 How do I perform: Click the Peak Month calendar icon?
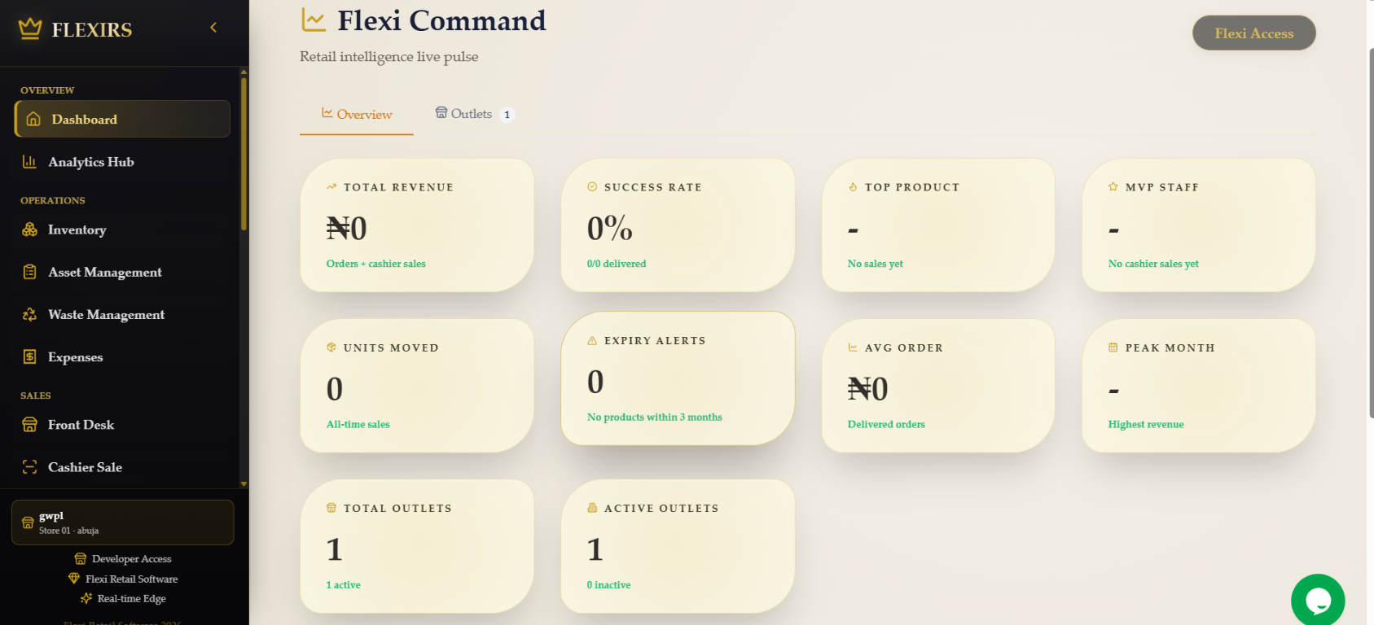coord(1113,347)
